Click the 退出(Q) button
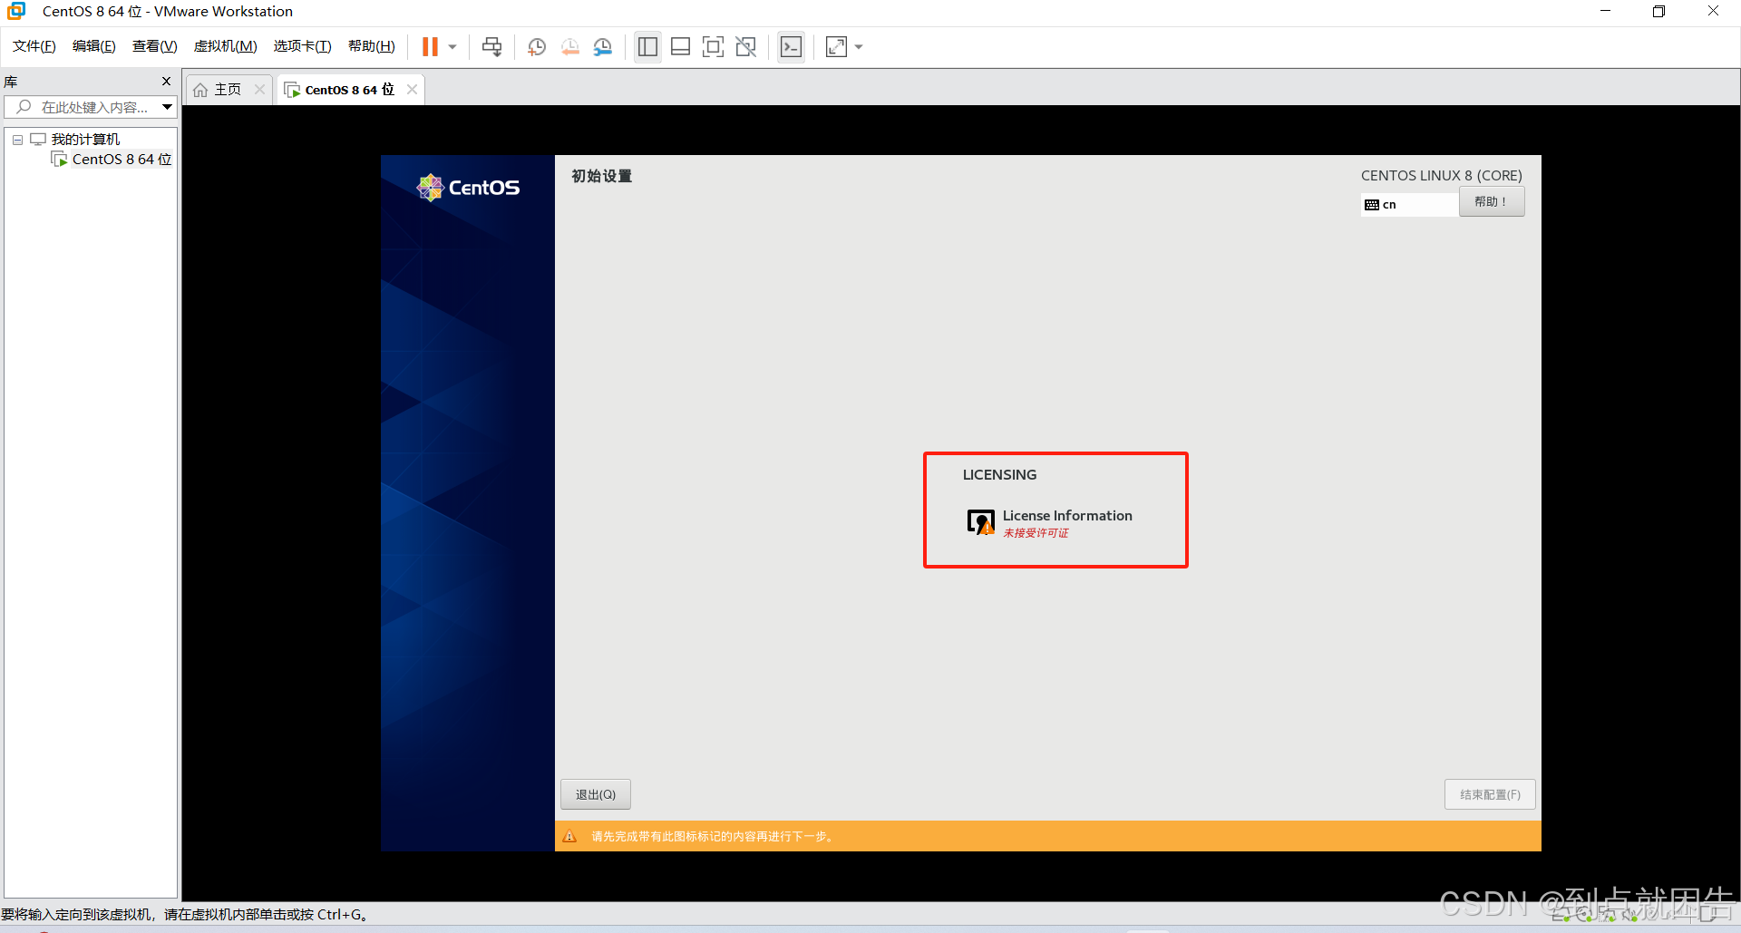The image size is (1741, 933). click(x=596, y=794)
